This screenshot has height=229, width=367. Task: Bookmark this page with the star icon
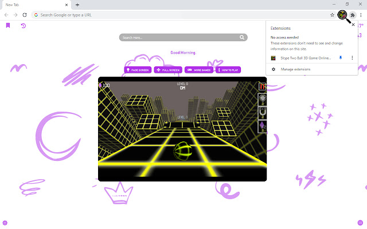click(333, 14)
